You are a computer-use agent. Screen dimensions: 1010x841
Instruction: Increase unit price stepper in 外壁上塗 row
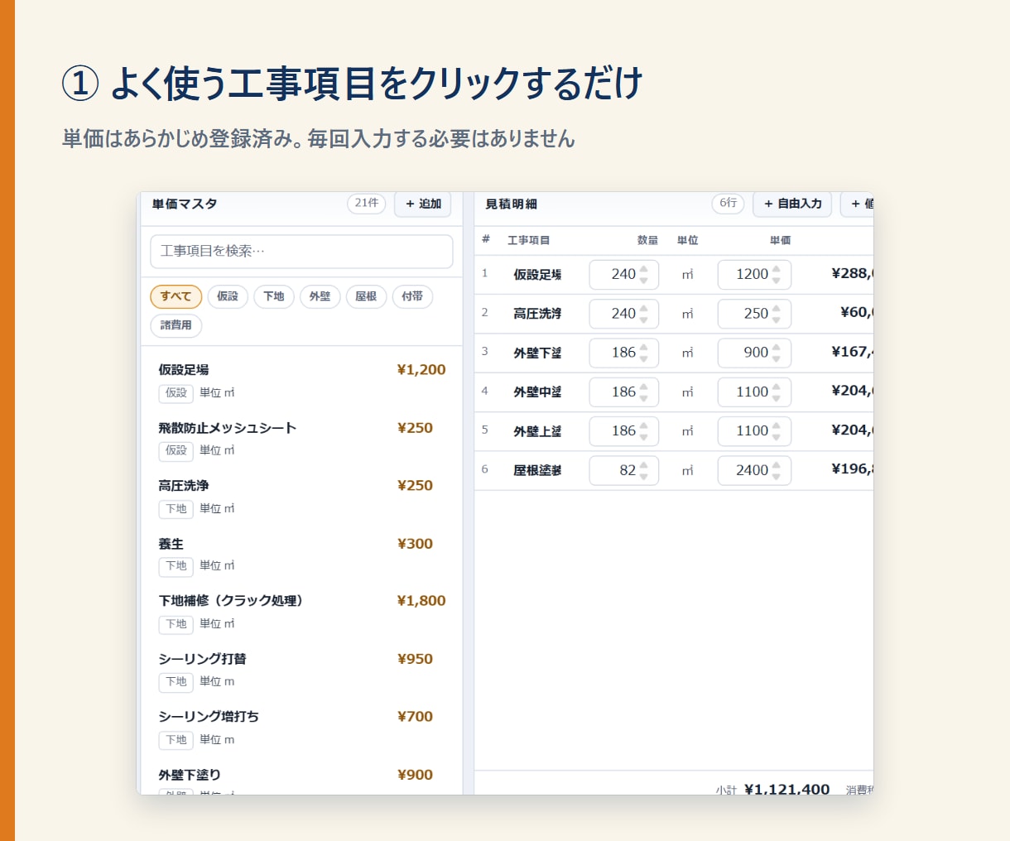[x=776, y=426]
